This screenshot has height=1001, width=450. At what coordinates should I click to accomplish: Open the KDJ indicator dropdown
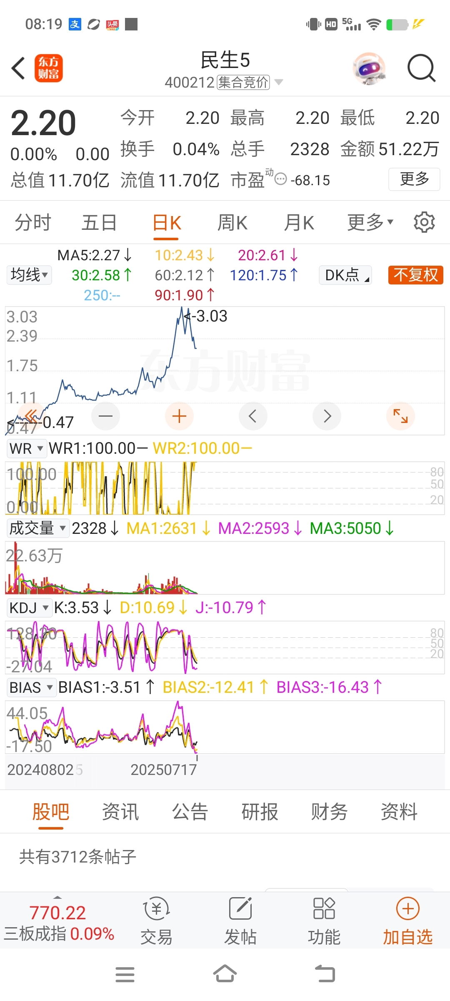click(x=29, y=608)
